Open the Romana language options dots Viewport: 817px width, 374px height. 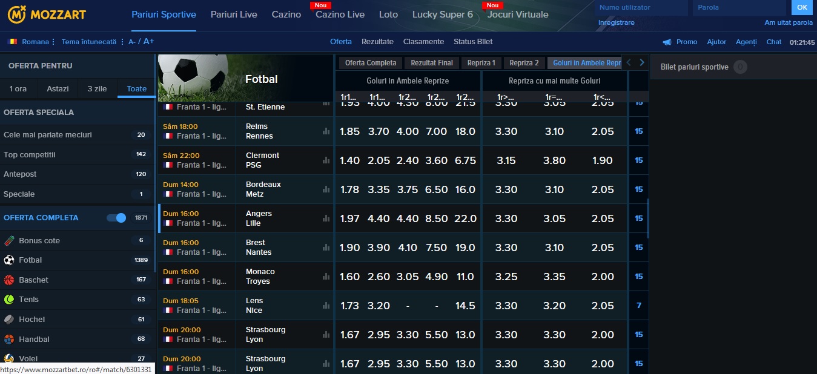(54, 42)
